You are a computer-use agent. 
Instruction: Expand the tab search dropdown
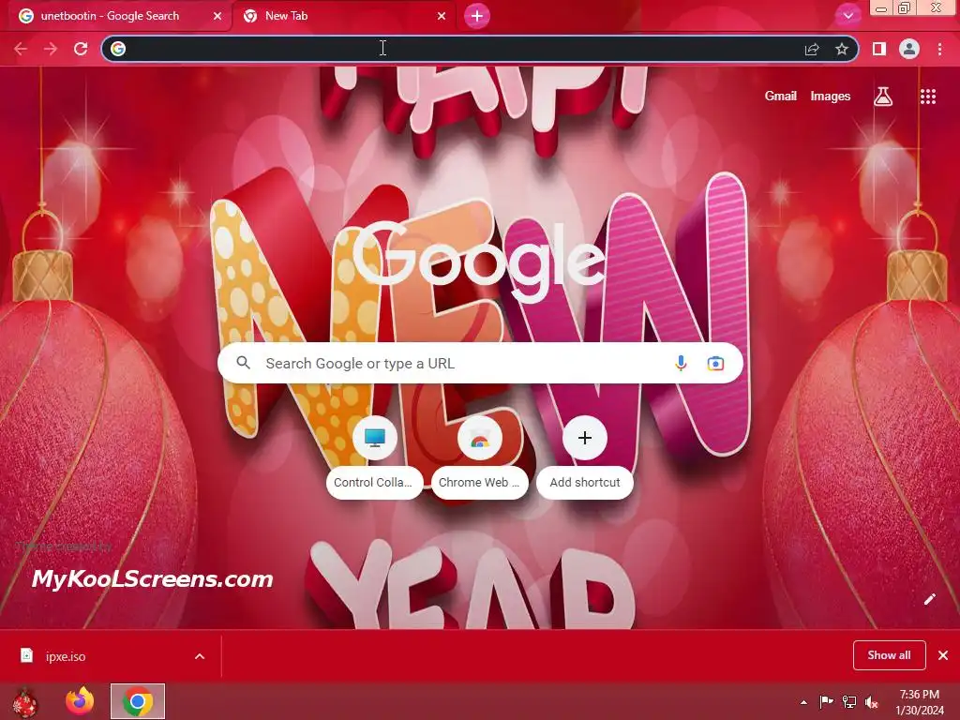click(x=847, y=16)
